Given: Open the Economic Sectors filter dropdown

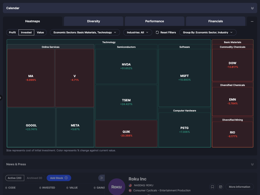Looking at the screenshot, I should 85,32.
